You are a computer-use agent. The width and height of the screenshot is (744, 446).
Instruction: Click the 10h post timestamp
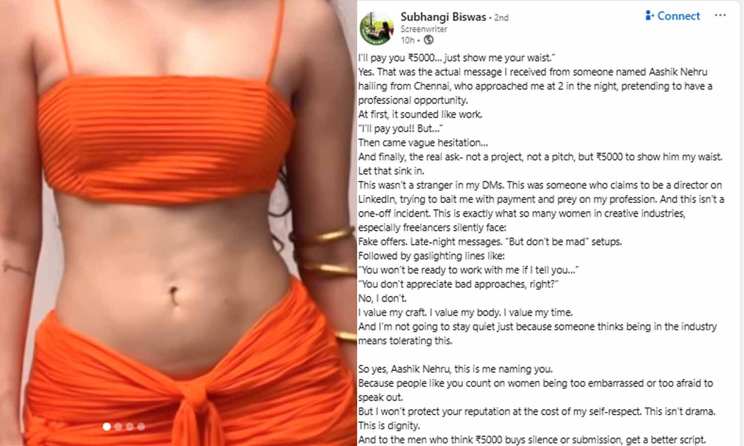(x=407, y=40)
